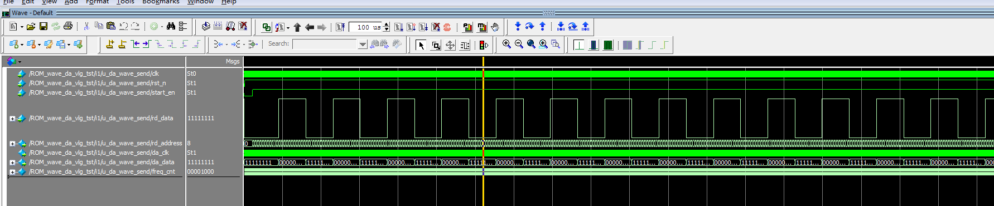Click the Zoom Full dark magnifier
Viewport: 994px width, 206px height.
click(x=531, y=44)
